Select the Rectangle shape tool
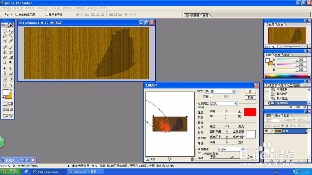The width and height of the screenshot is (312, 175). coord(11,73)
